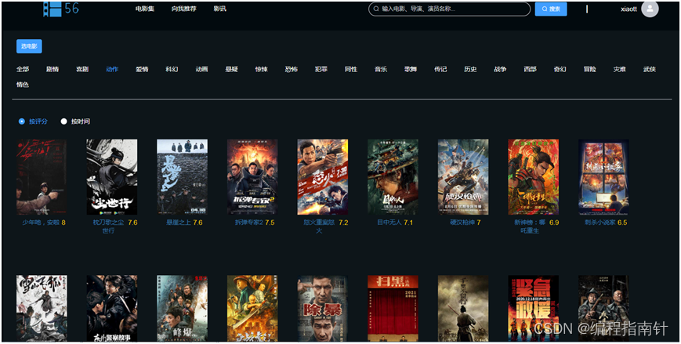Open the 除暴 poster in second row
Screen dimensions: 681x344
click(x=323, y=309)
